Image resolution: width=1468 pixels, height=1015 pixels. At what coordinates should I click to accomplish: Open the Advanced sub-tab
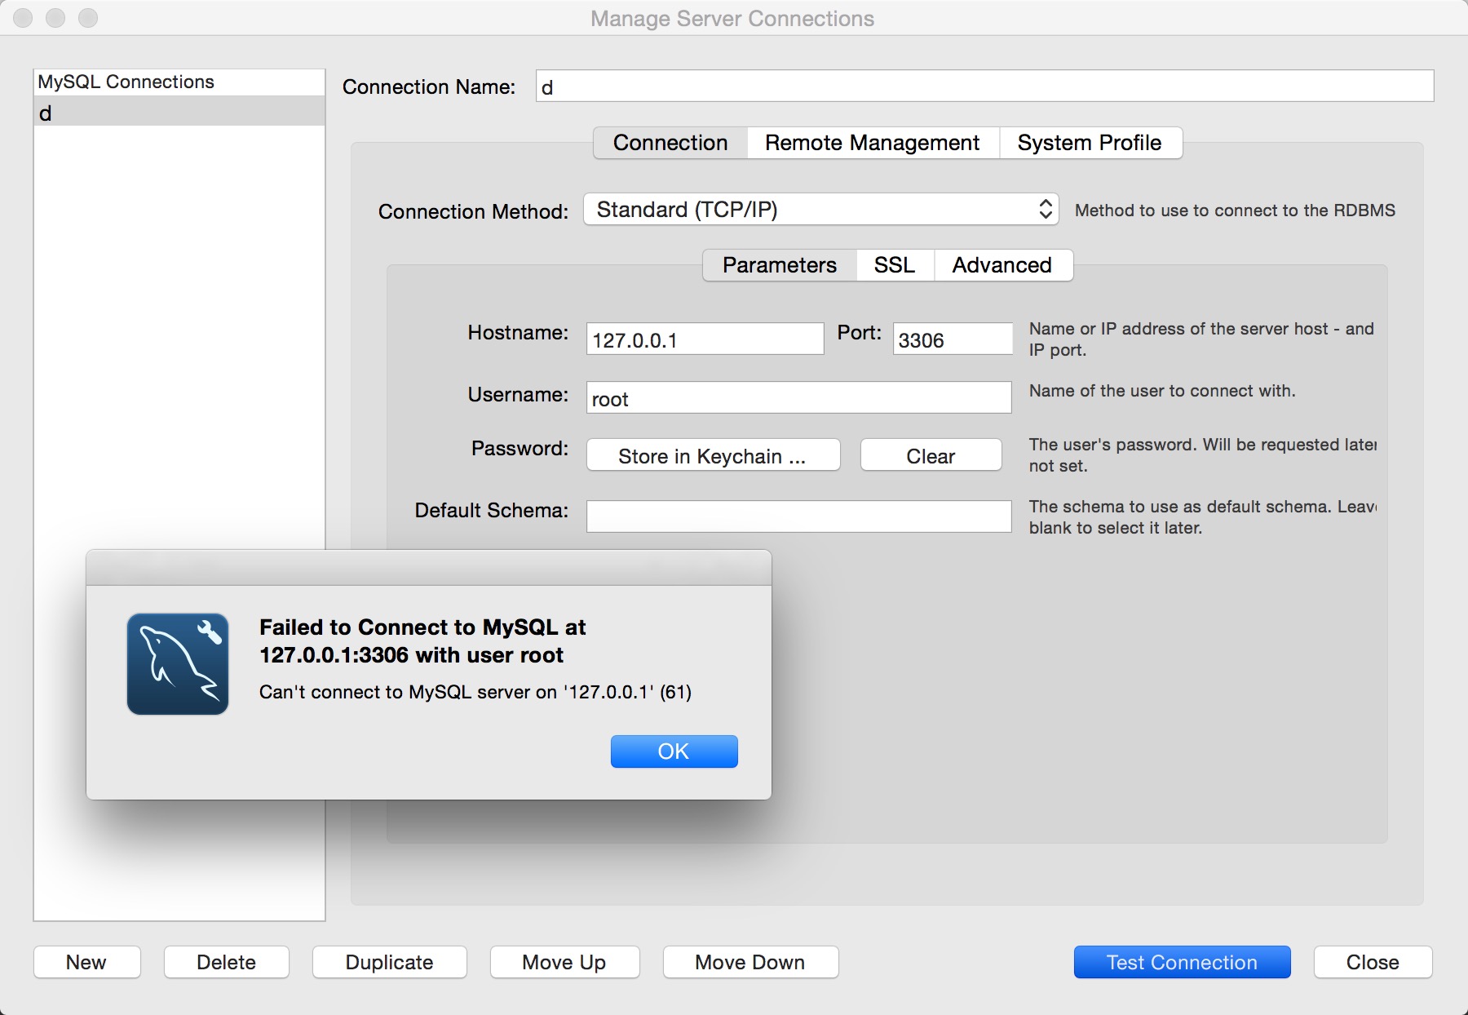pyautogui.click(x=1002, y=265)
